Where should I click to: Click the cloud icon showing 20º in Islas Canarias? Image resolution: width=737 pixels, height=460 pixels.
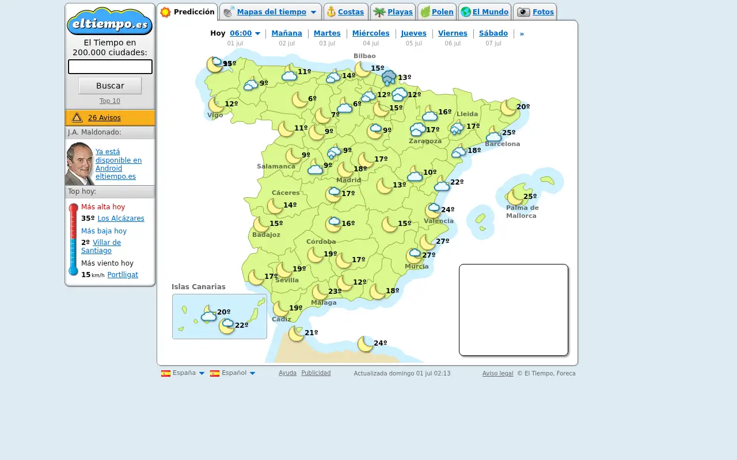click(x=209, y=313)
